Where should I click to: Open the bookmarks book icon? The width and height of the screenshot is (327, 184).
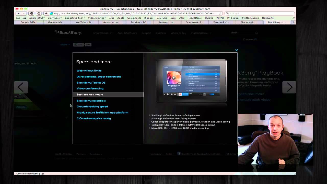tap(18, 18)
